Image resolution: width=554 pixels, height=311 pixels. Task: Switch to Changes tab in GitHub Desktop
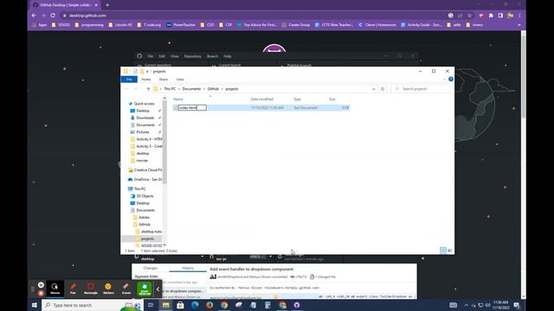(151, 268)
